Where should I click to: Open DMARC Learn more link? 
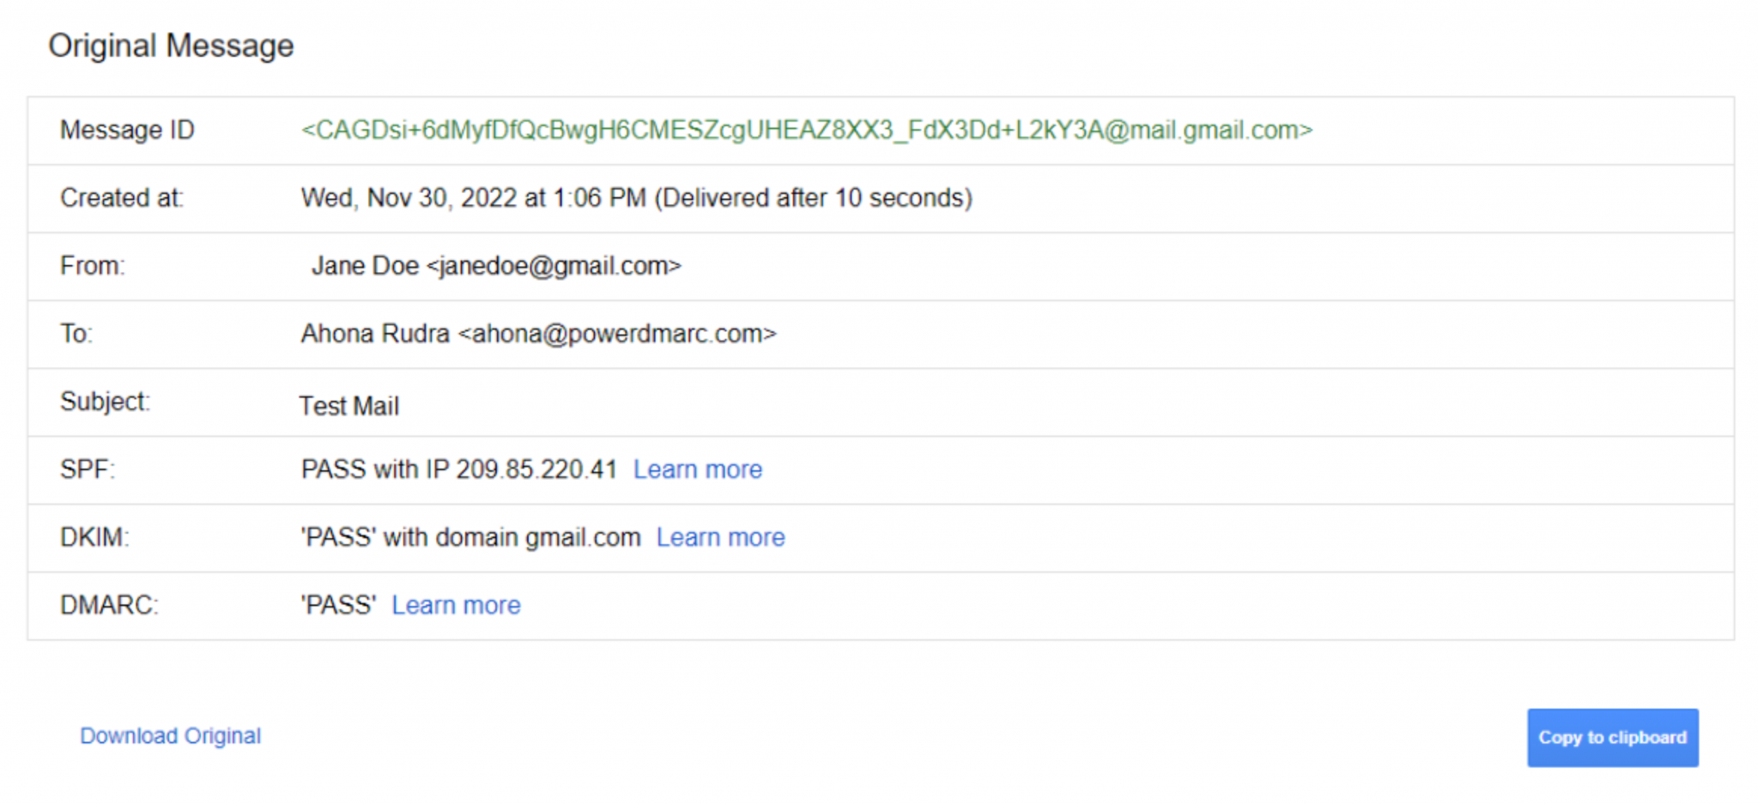coord(456,605)
